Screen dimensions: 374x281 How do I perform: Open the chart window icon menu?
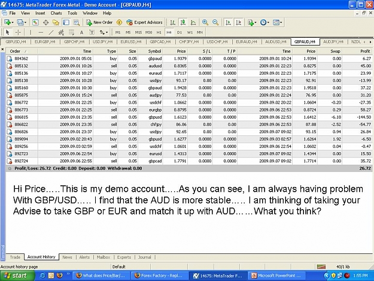(4, 13)
